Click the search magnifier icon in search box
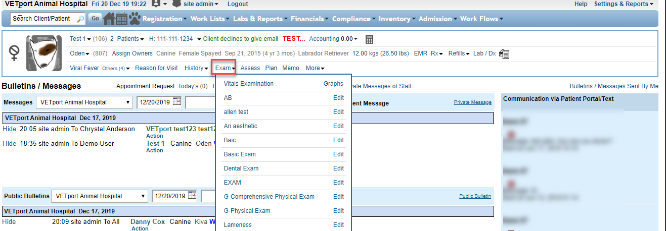The image size is (666, 231). [80, 19]
